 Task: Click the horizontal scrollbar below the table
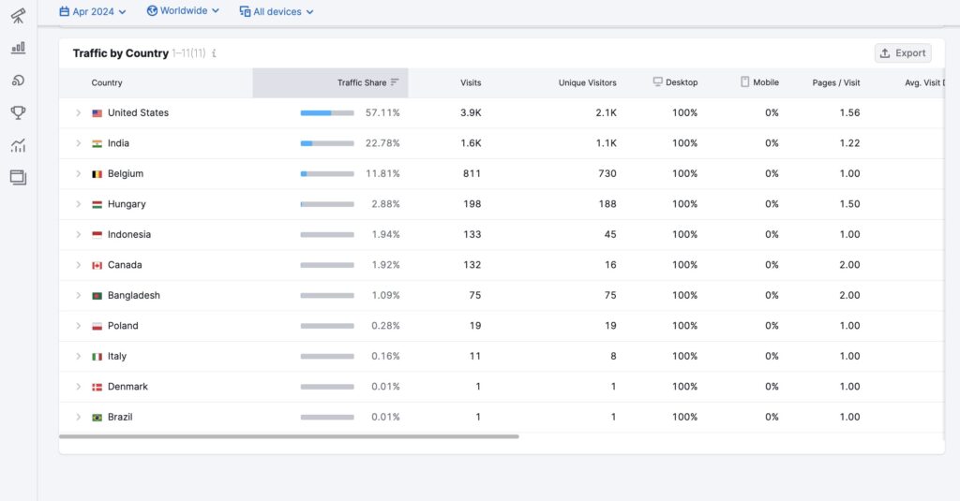point(289,436)
